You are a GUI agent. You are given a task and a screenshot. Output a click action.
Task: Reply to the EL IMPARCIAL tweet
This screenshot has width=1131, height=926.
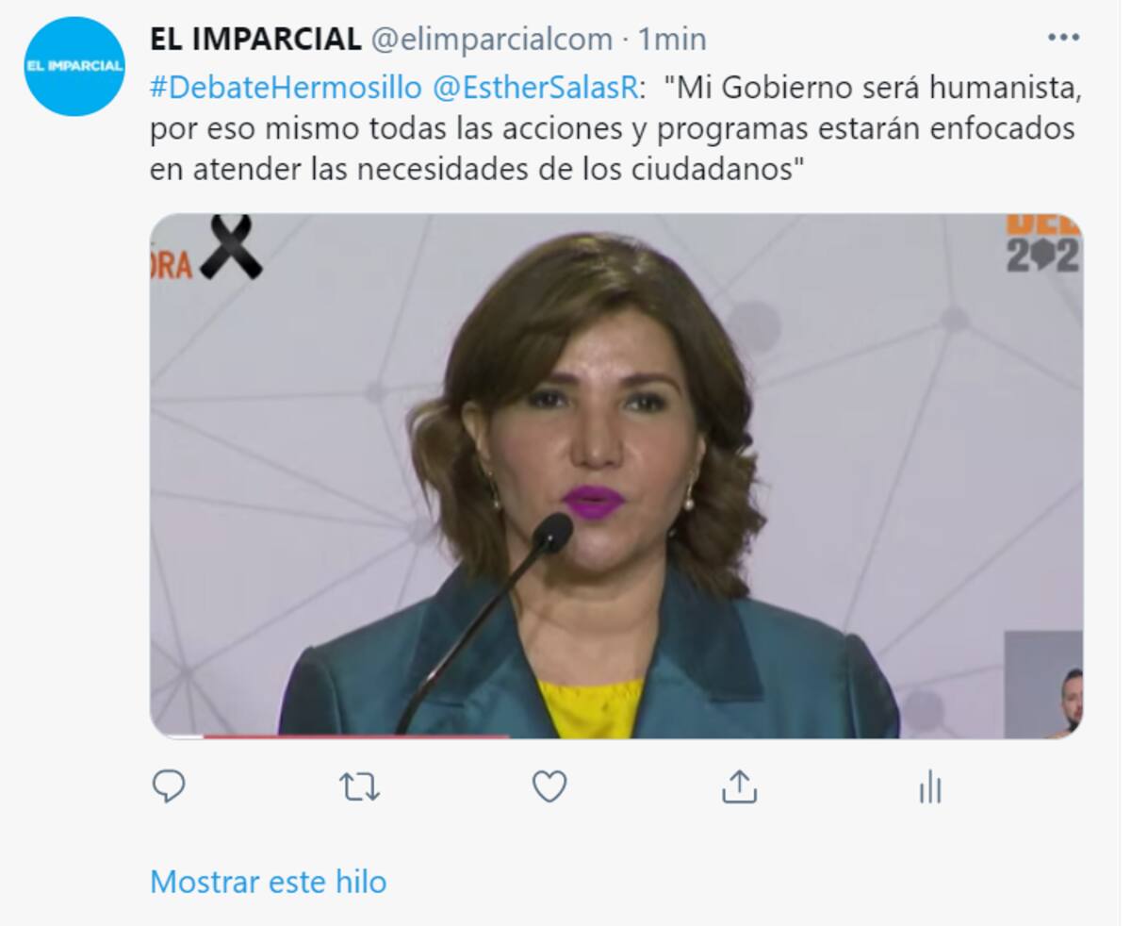pos(169,785)
